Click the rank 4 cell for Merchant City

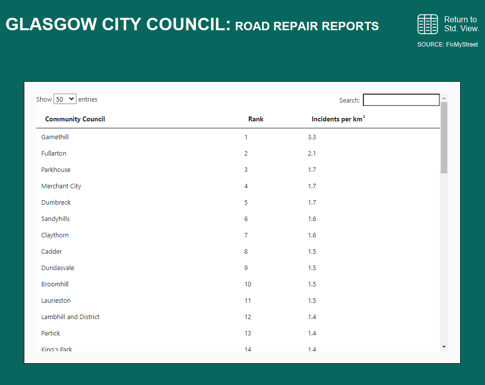246,186
